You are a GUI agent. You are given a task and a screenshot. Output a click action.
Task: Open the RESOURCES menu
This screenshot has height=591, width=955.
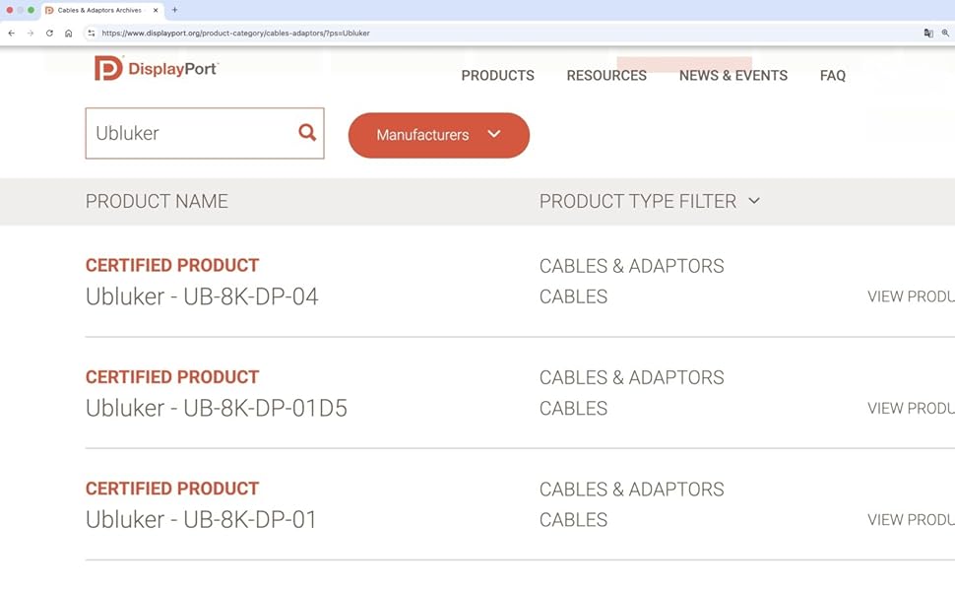pos(606,76)
